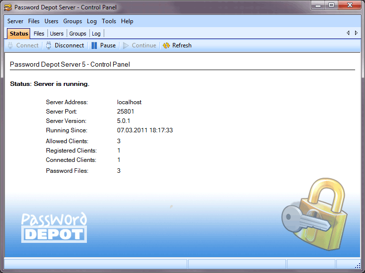This screenshot has height=273, width=365.
Task: Click the grayed Continue button label
Action: pyautogui.click(x=144, y=45)
